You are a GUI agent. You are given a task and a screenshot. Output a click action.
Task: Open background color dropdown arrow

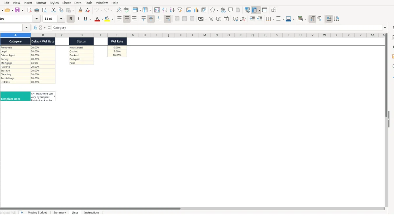click(x=293, y=19)
